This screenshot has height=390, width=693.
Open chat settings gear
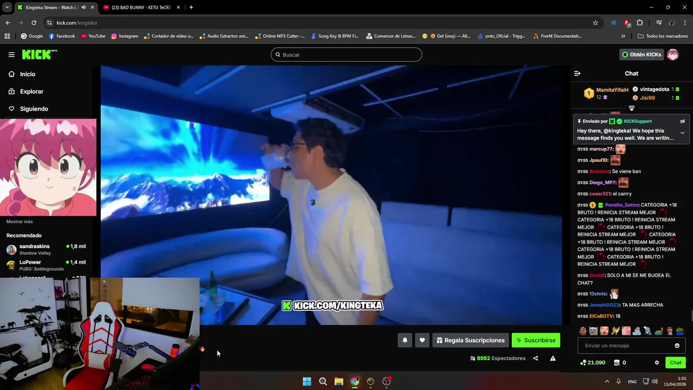657,363
